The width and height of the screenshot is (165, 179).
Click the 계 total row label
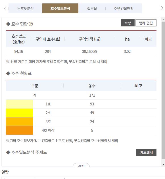35,95
